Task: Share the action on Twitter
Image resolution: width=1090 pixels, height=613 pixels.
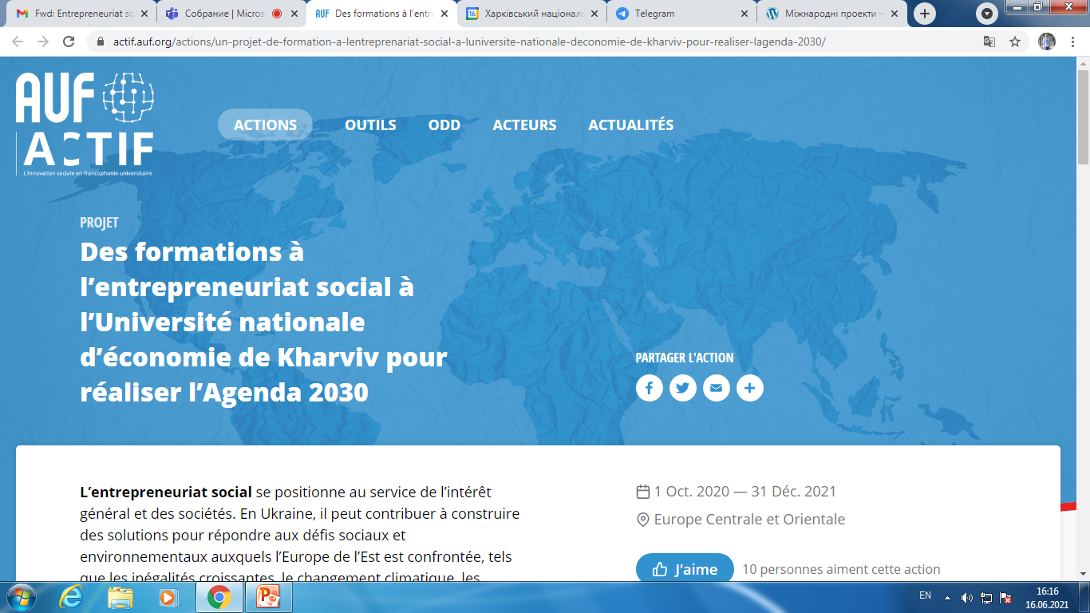Action: coord(683,389)
